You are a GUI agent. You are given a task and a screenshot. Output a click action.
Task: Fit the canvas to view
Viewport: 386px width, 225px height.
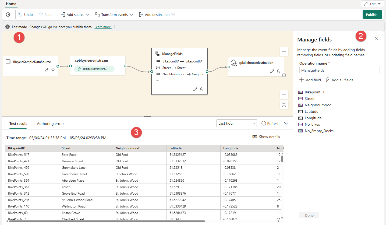(x=284, y=105)
